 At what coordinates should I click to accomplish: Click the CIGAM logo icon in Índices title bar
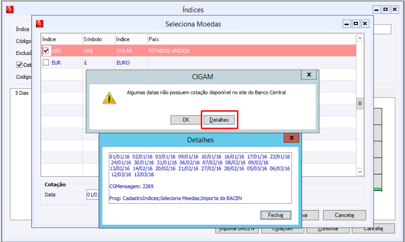click(10, 10)
